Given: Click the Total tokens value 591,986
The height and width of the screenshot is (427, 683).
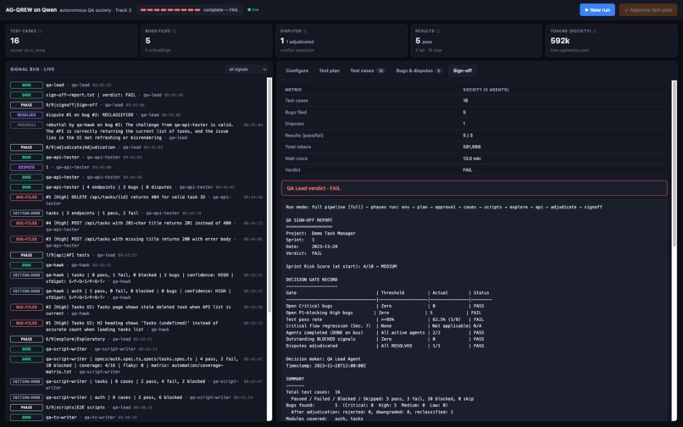Looking at the screenshot, I should (472, 147).
